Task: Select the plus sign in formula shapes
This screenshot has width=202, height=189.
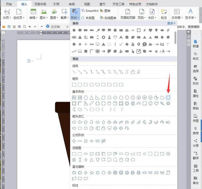Action: coord(74,141)
